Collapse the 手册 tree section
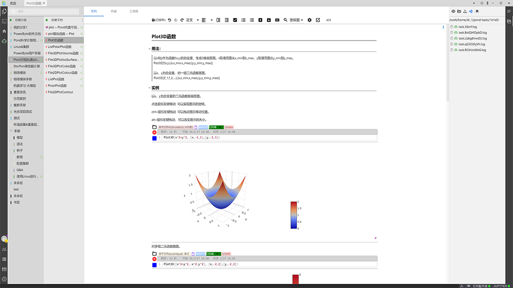The image size is (513, 288). [12, 131]
